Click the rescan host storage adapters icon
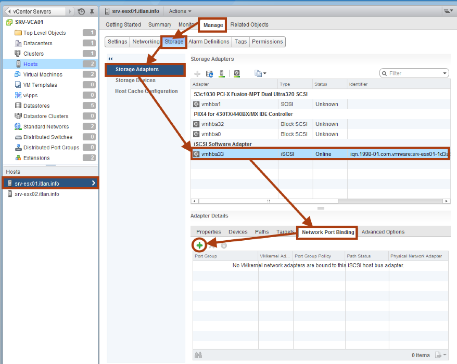Image resolution: width=457 pixels, height=364 pixels. [222, 74]
